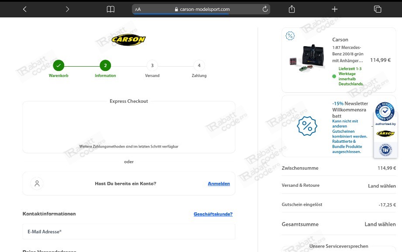Image resolution: width=402 pixels, height=252 pixels.
Task: Click the small Carson logo in badge widget
Action: [385, 134]
